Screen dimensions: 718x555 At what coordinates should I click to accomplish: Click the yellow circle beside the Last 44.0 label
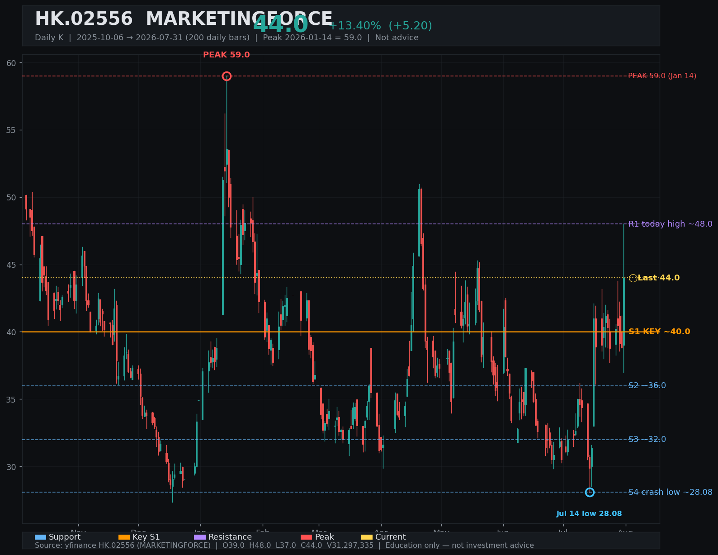(633, 278)
